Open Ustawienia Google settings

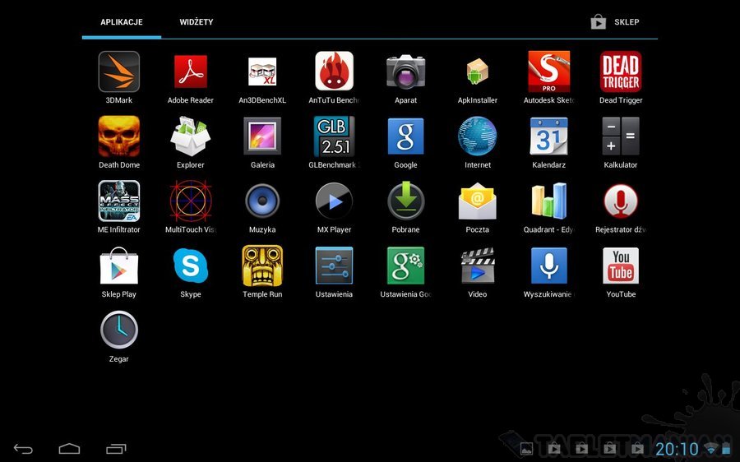pos(406,266)
